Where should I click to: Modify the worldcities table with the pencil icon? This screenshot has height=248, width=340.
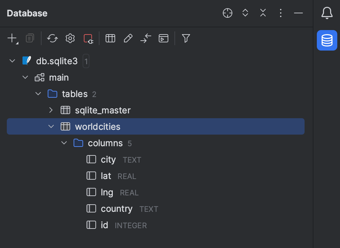(x=128, y=38)
